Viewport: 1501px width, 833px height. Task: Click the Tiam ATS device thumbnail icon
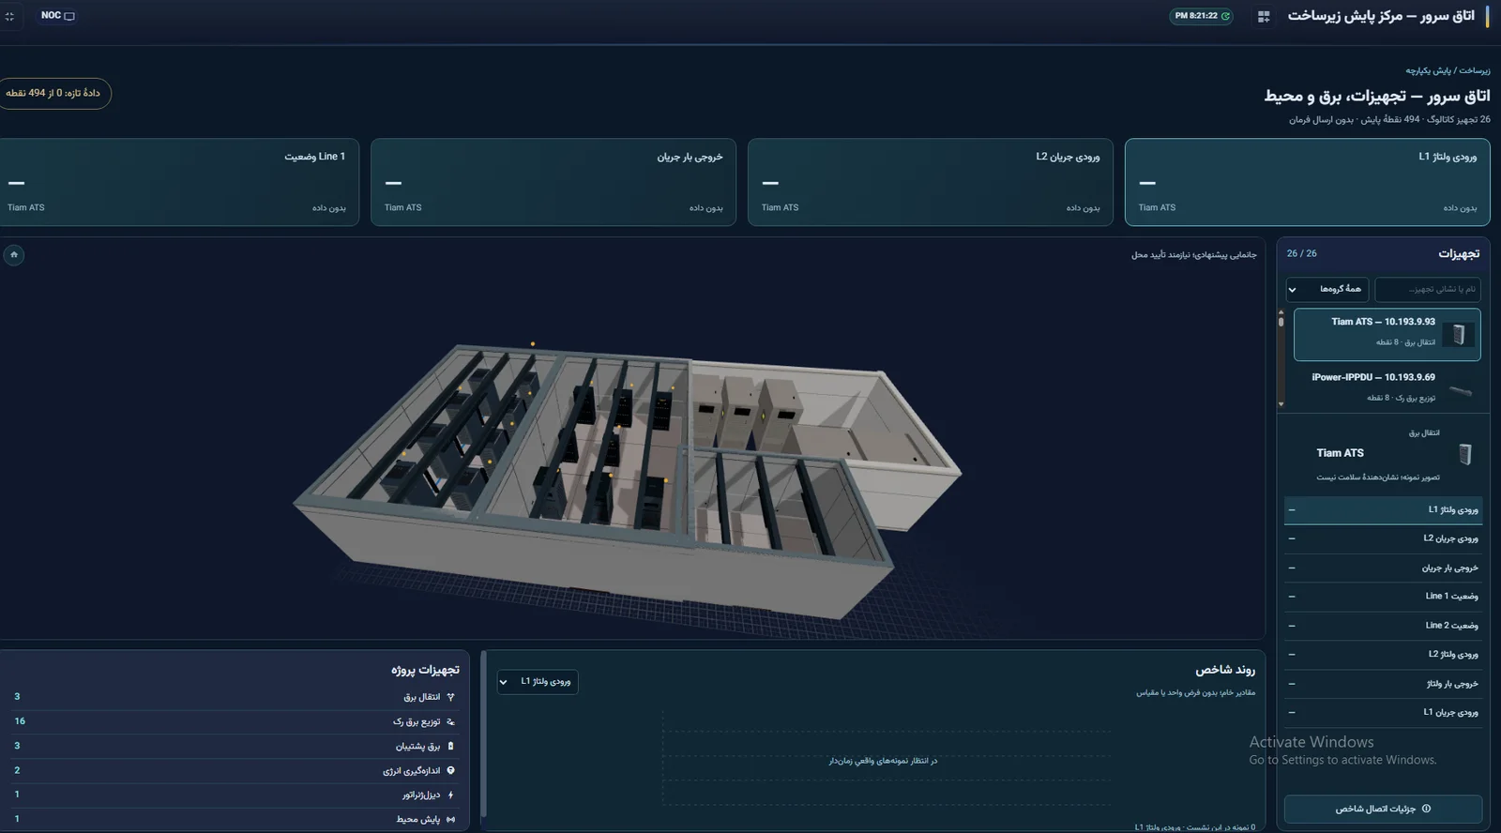pos(1459,335)
